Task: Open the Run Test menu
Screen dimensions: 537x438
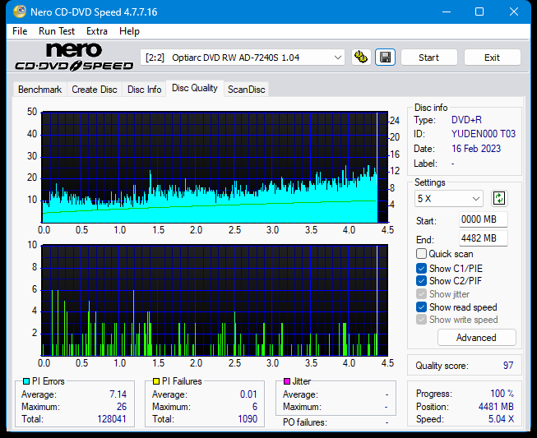Action: 57,31
